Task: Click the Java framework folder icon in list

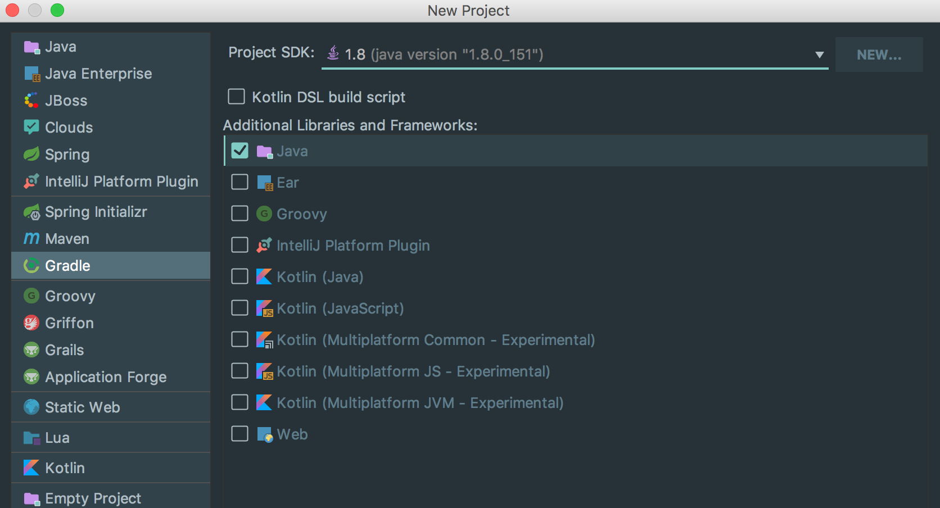Action: pos(264,151)
